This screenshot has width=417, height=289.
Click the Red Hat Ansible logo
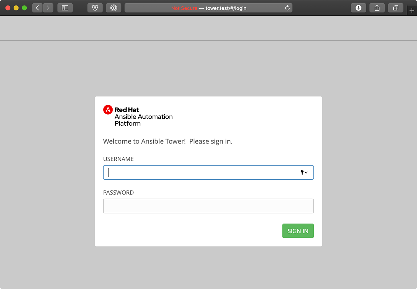[108, 110]
